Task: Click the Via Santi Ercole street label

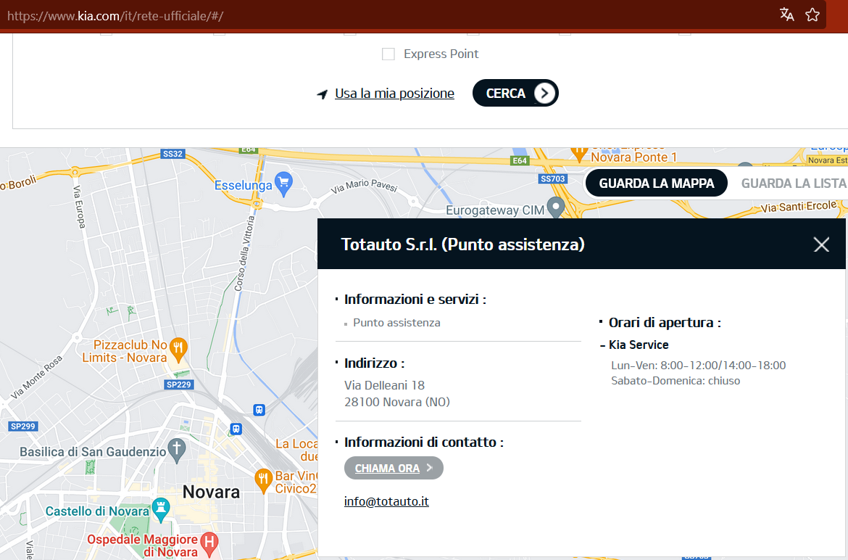Action: (799, 207)
